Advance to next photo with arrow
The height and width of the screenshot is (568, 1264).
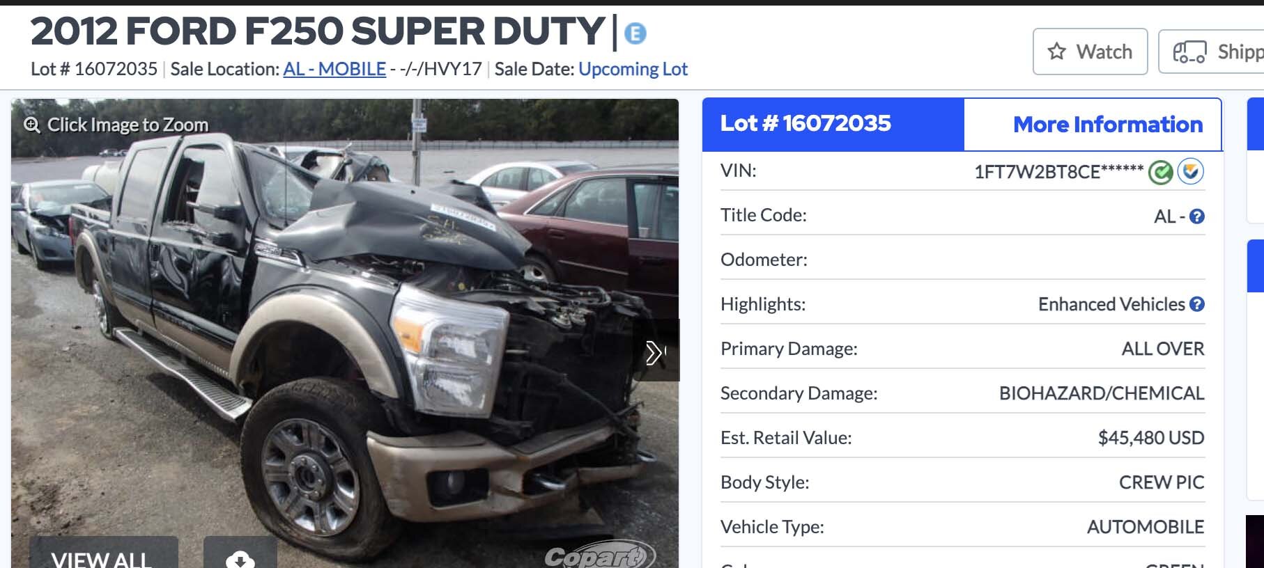655,351
